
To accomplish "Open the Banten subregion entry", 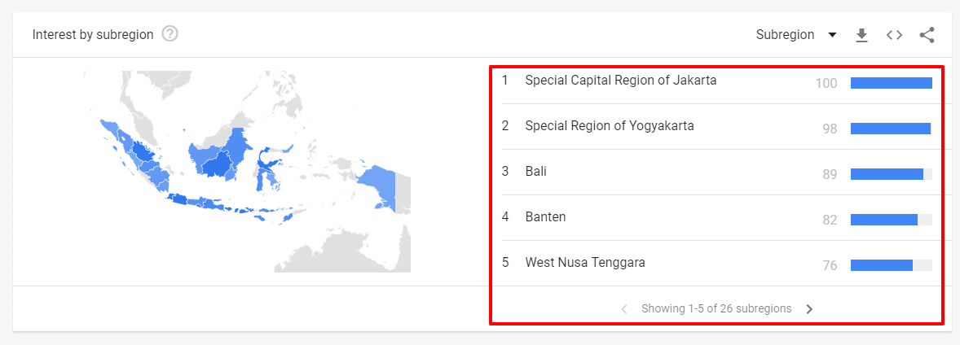I will pos(545,217).
